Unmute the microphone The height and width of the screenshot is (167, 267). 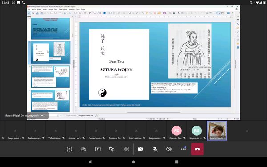(x=155, y=149)
